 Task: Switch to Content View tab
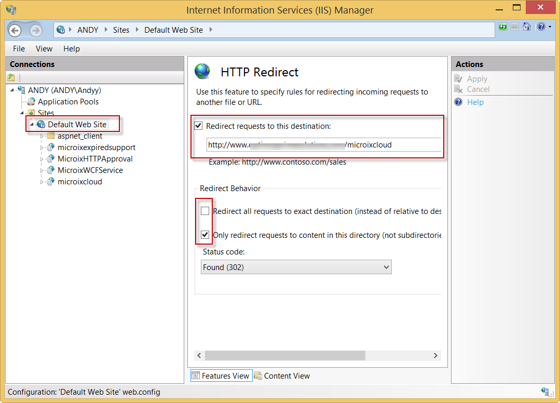pos(282,376)
